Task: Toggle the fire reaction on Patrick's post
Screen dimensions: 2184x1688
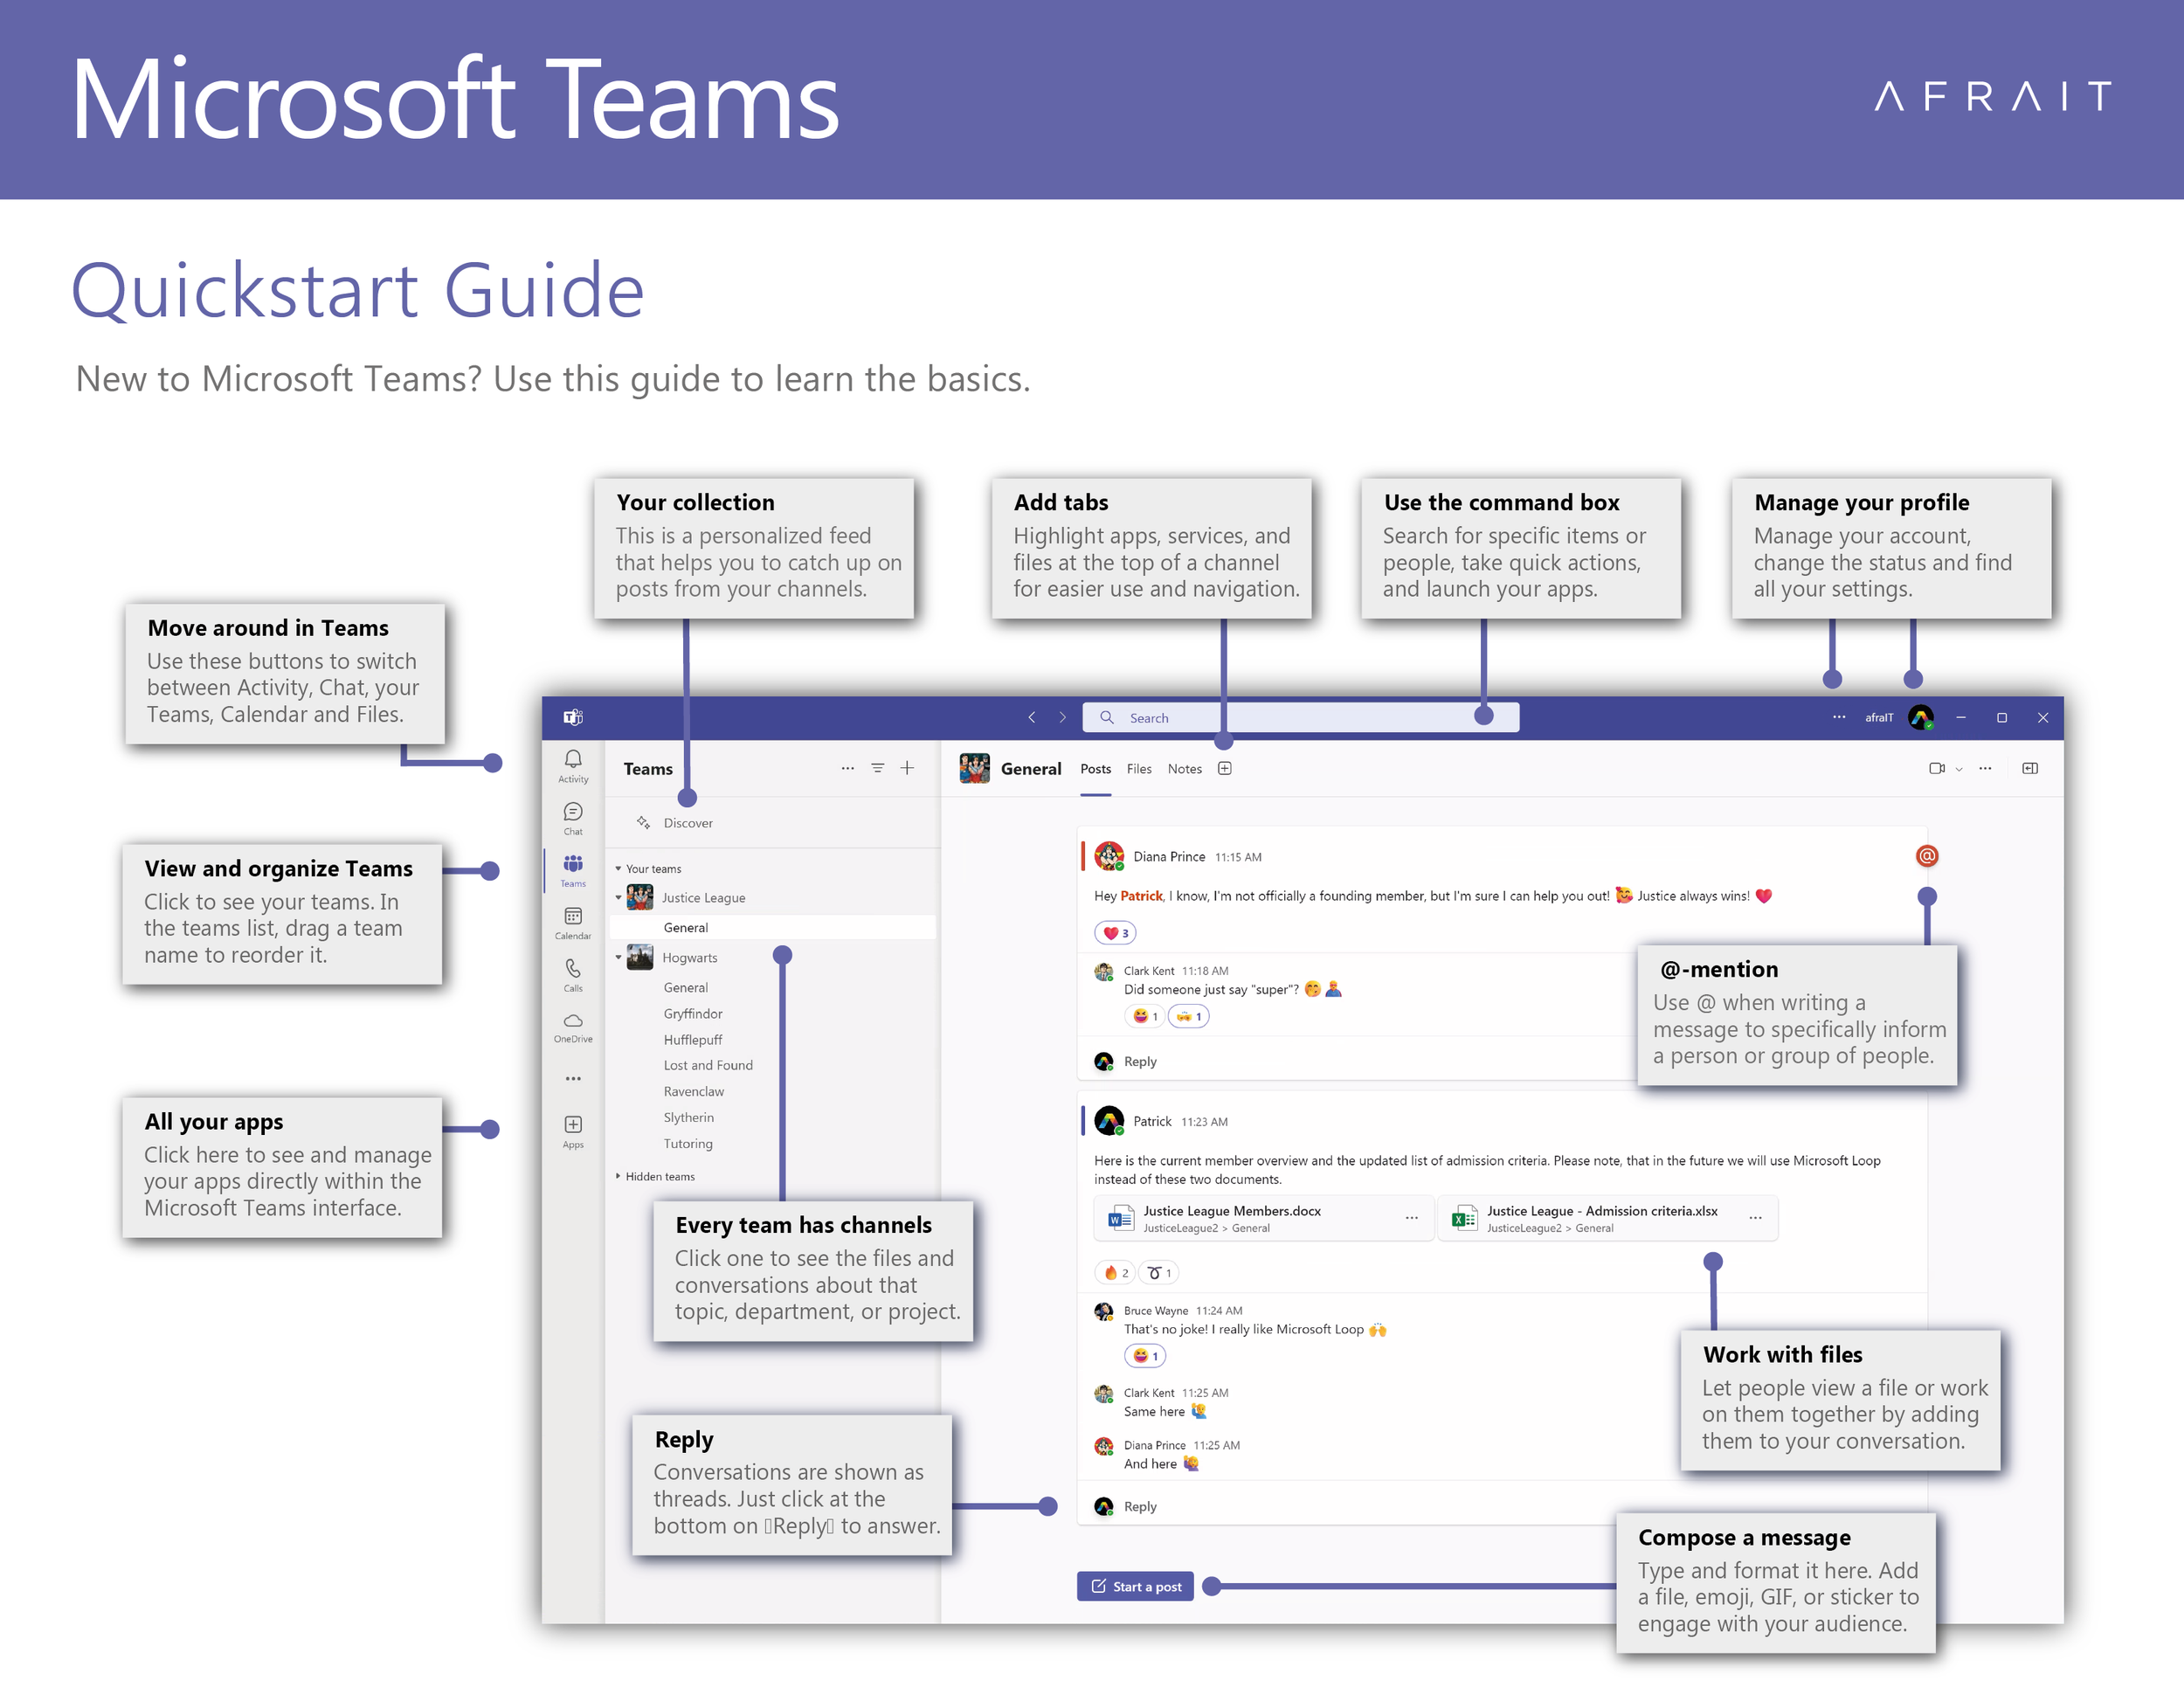Action: (x=1116, y=1273)
